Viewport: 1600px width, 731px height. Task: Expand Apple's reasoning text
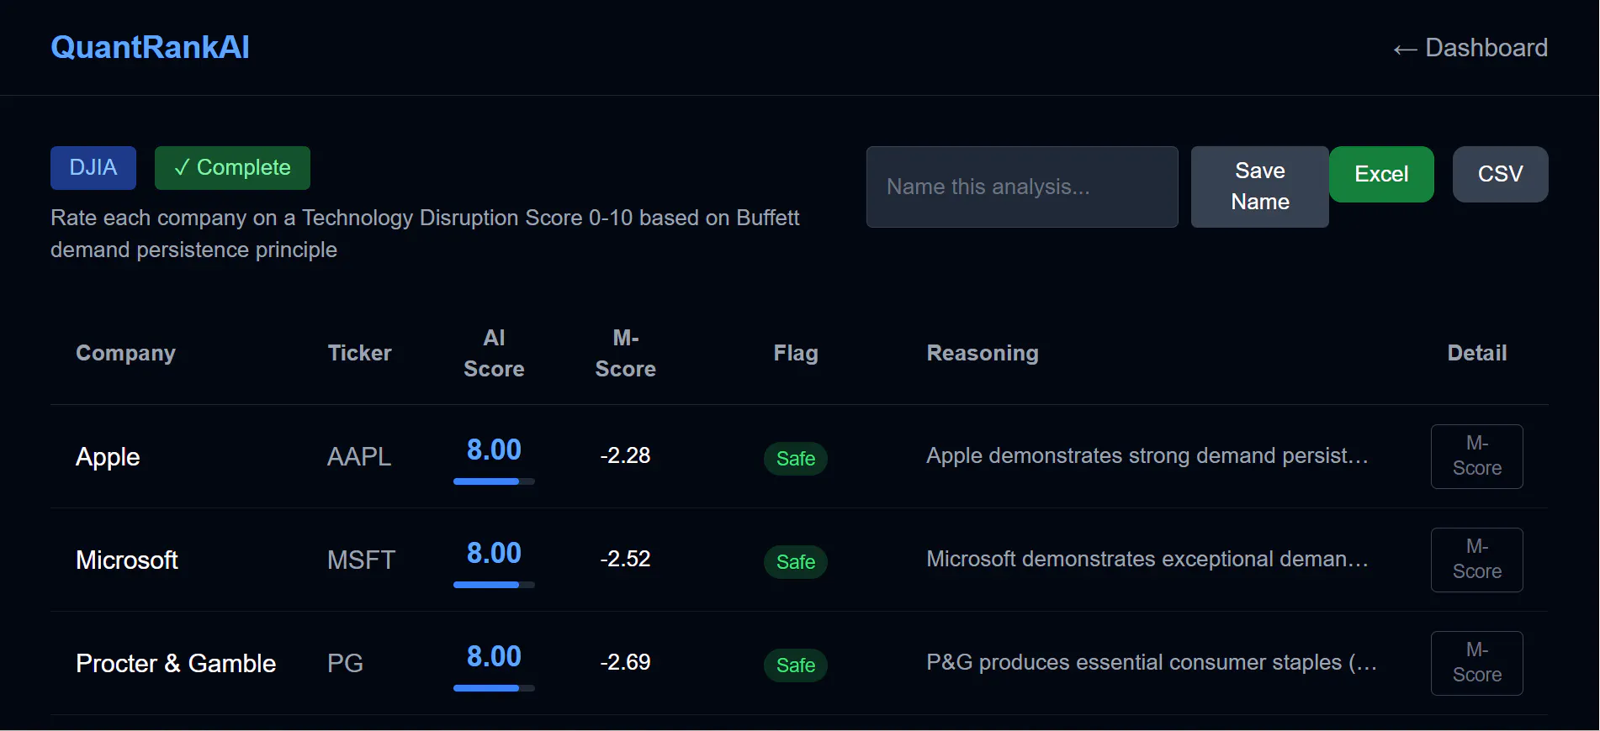[1147, 455]
